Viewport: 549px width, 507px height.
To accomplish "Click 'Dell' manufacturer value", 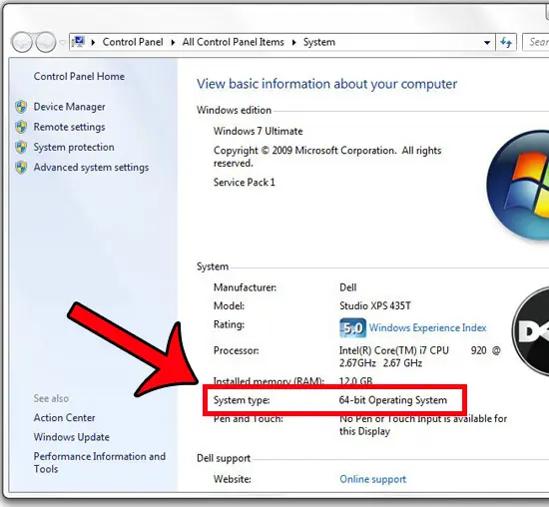I will pos(348,287).
